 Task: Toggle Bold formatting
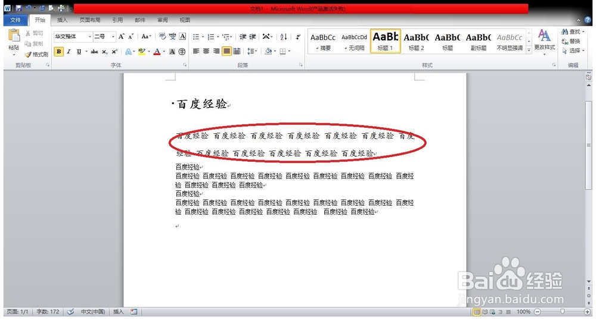(58, 52)
